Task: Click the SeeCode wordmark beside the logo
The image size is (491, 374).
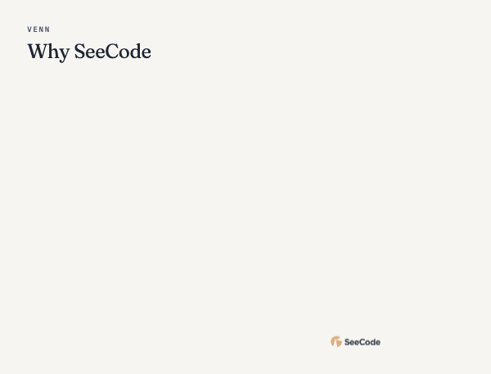Action: tap(363, 342)
